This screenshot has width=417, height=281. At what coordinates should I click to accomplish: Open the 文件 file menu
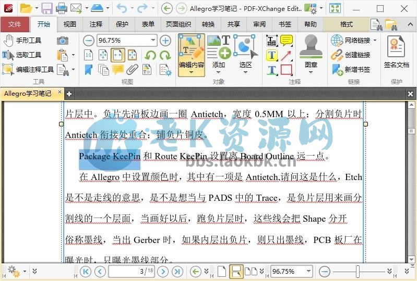[x=15, y=24]
